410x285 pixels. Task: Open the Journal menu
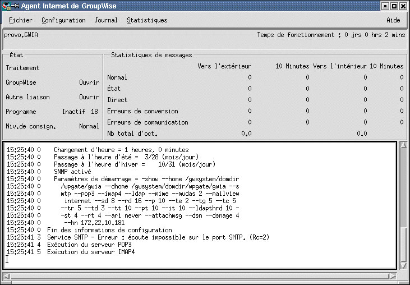pyautogui.click(x=106, y=20)
